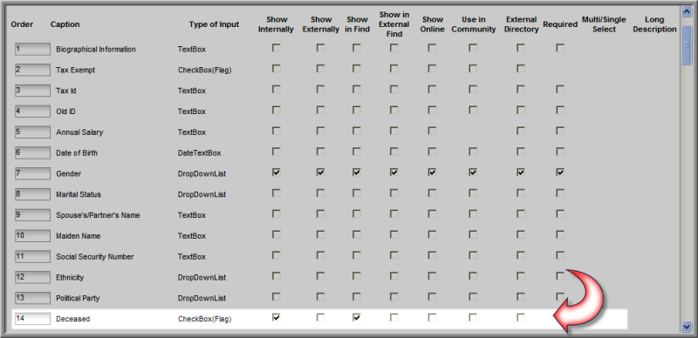Check Show Internally for Biographical Information
The width and height of the screenshot is (698, 338).
coord(277,48)
